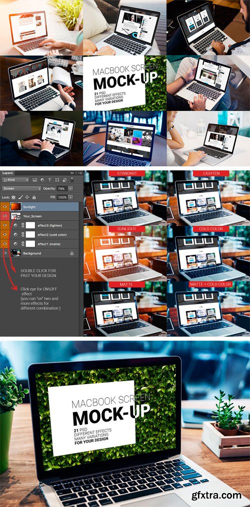Click the lock all padlock icon

(x=34, y=197)
